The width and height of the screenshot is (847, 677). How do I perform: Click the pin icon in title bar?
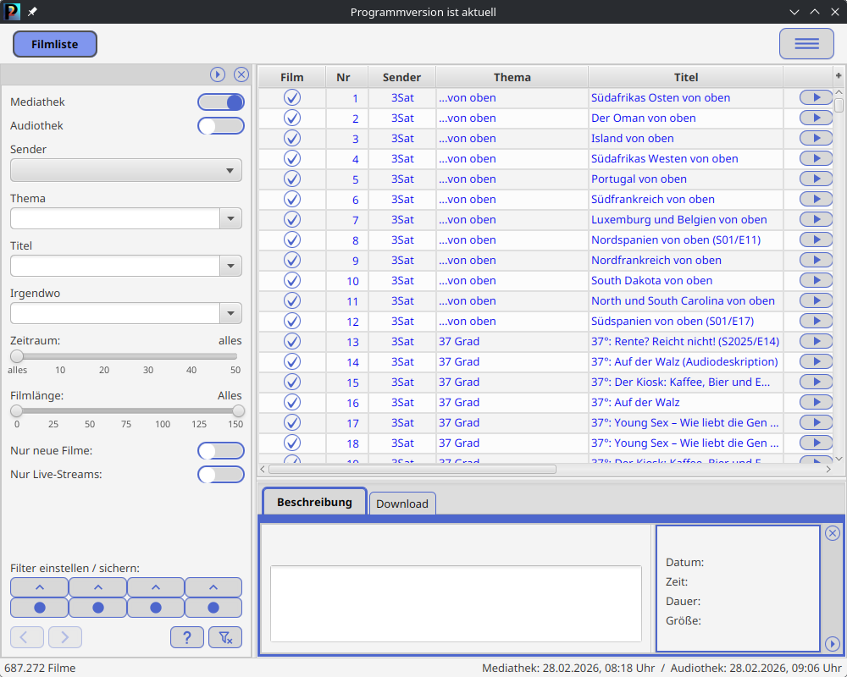tap(32, 11)
